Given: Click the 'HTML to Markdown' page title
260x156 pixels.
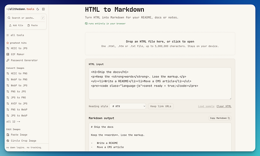Looking at the screenshot, I should point(114,10).
